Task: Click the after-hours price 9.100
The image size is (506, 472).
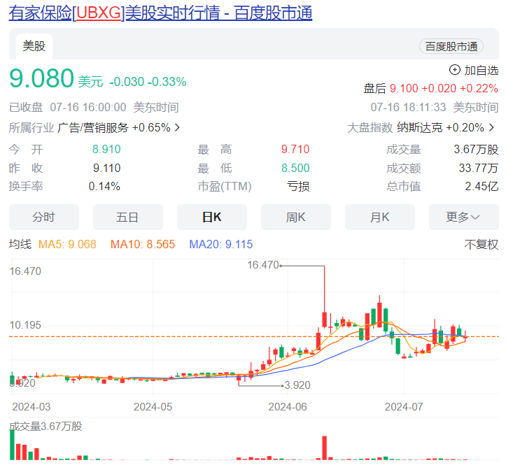Action: (404, 88)
